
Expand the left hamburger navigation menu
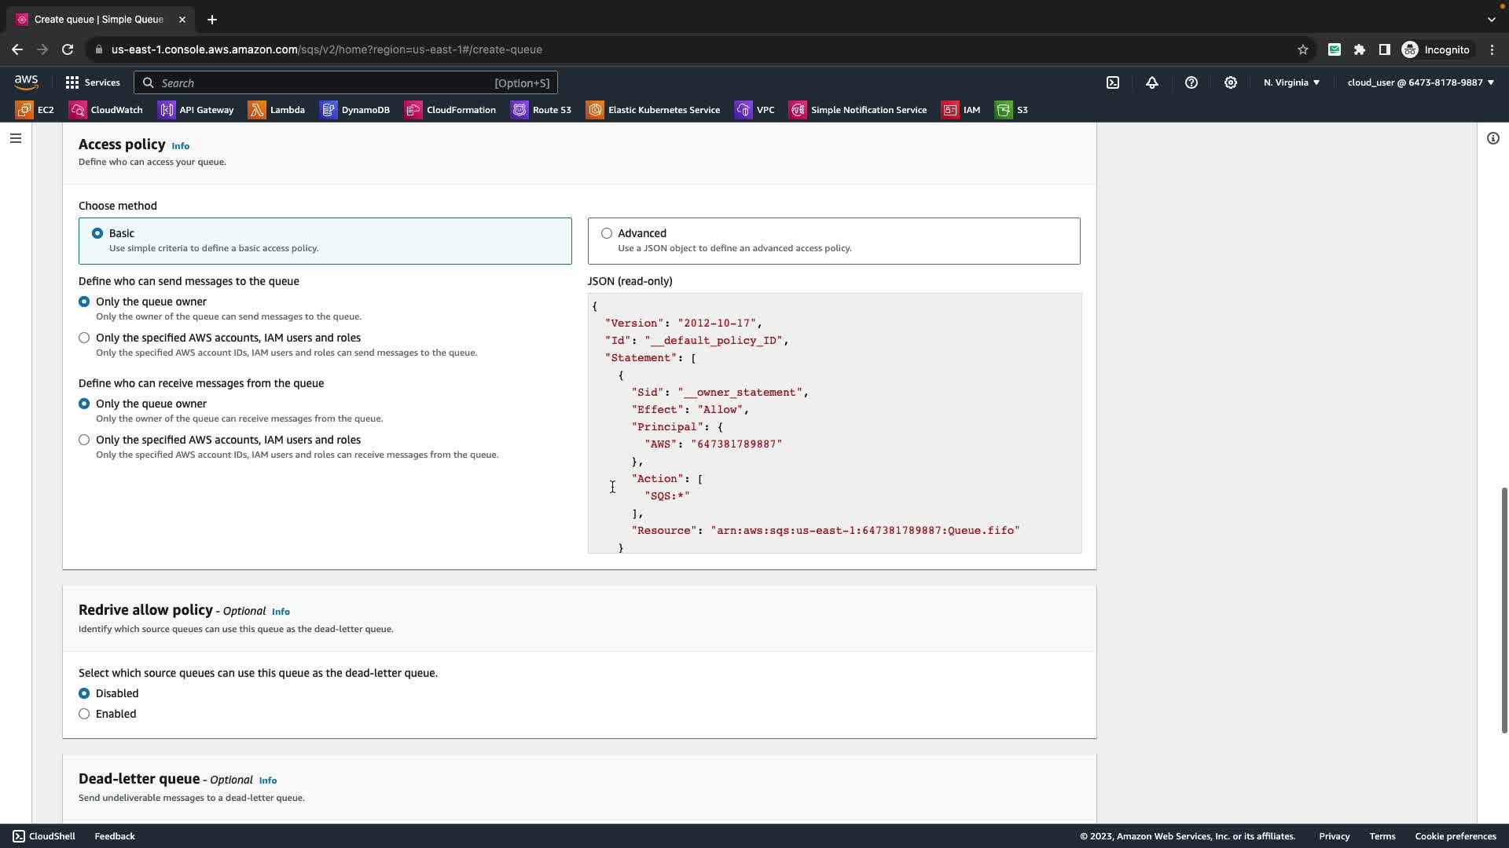[16, 138]
